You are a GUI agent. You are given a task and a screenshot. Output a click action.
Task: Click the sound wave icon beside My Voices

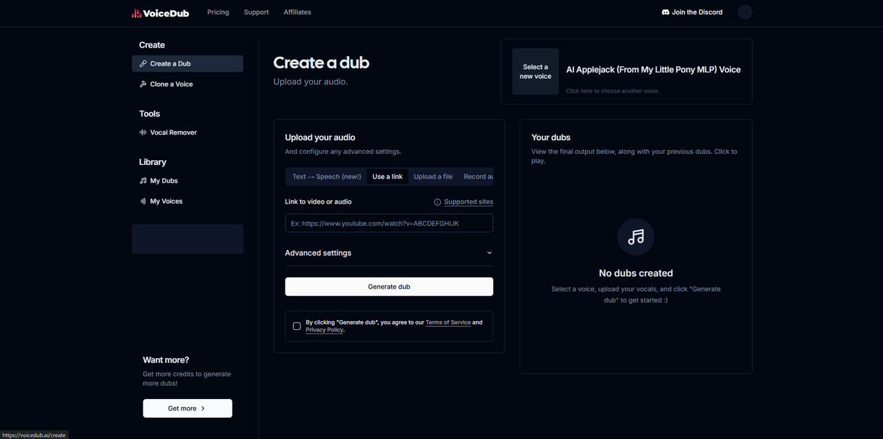click(x=143, y=202)
